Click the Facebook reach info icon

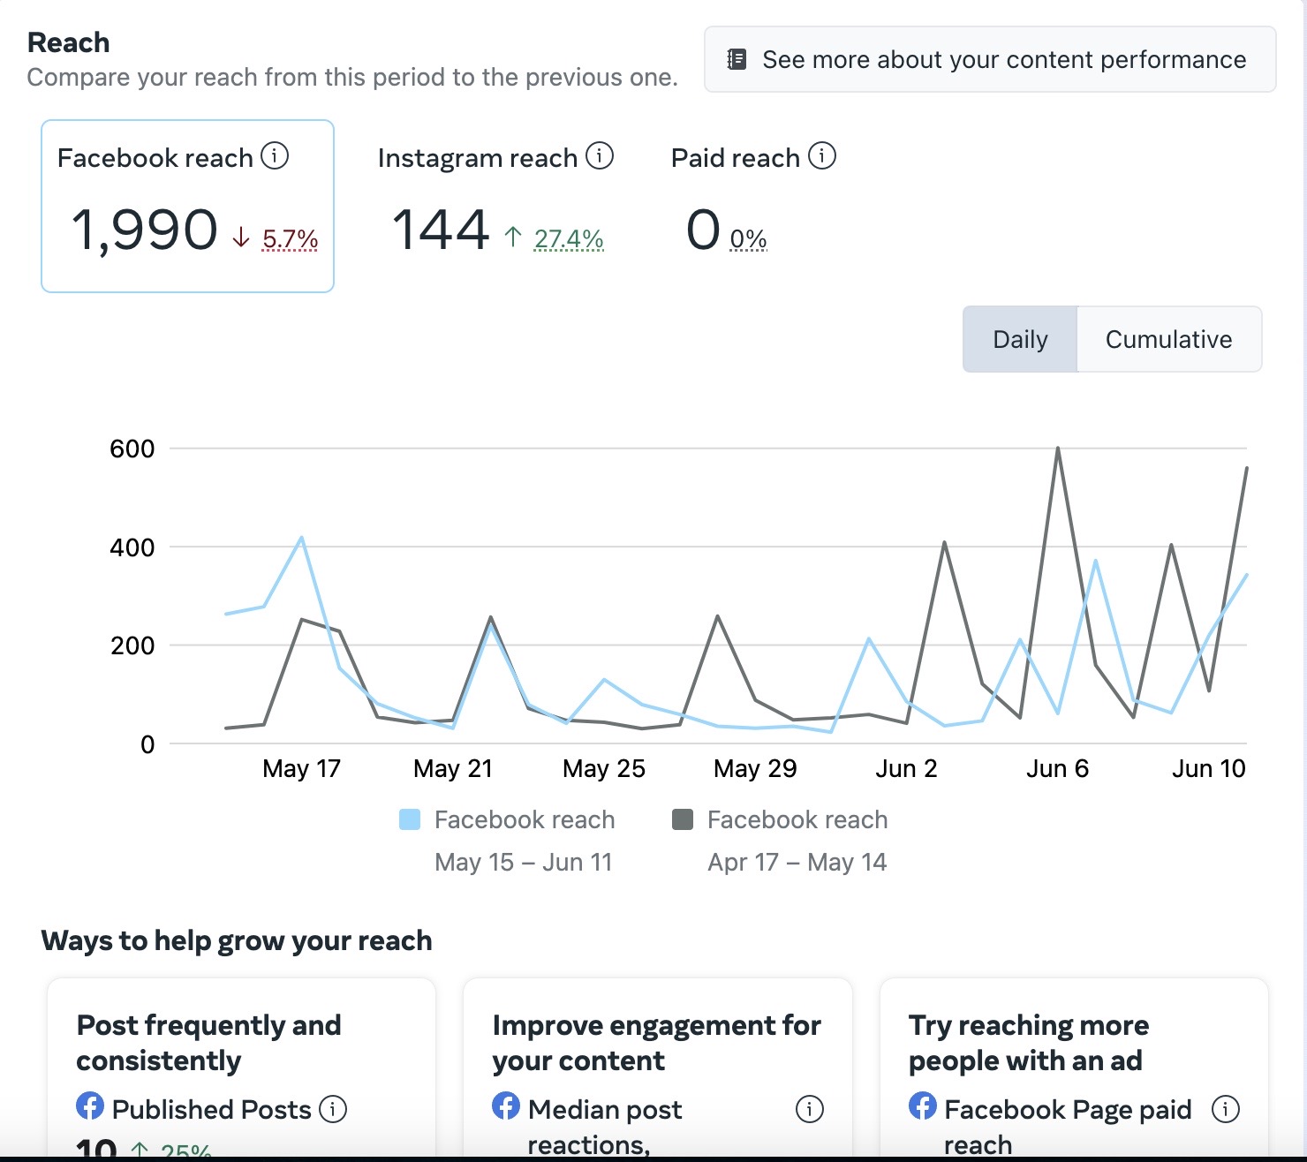point(275,156)
